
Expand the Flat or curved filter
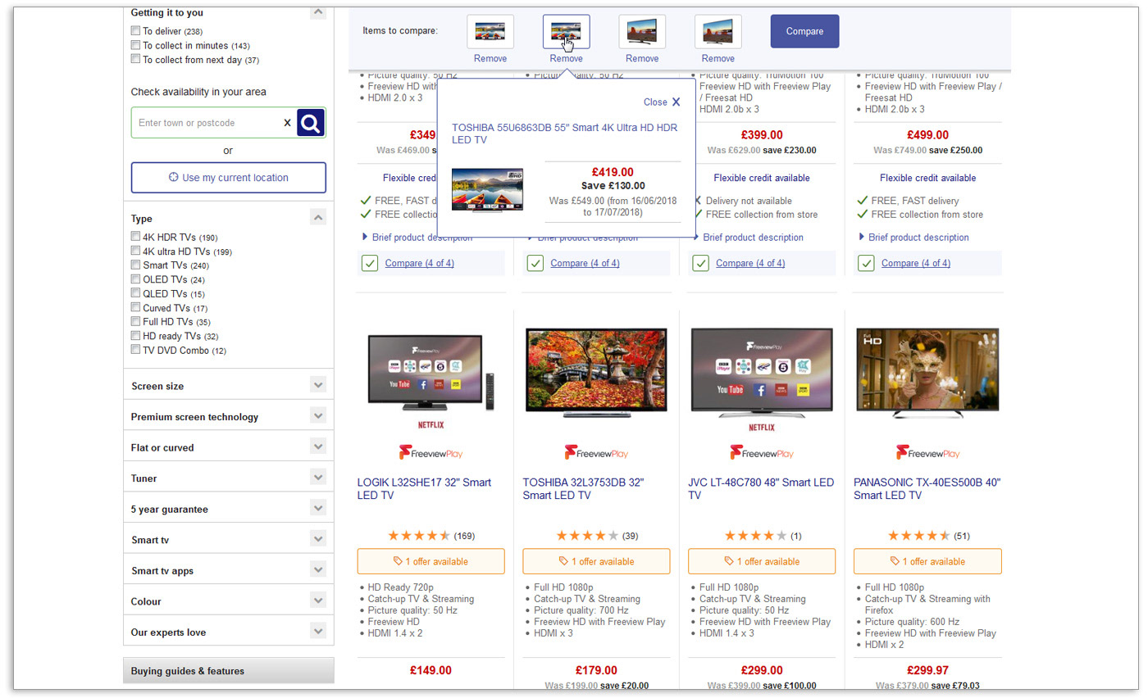318,446
